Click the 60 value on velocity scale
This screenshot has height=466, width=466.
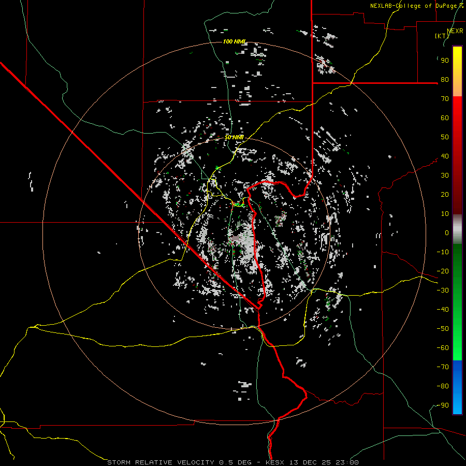pos(445,118)
